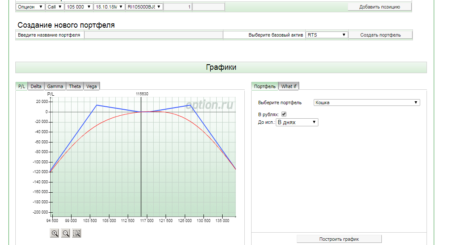Focus the portfolio name input field
The height and width of the screenshot is (245, 461).
[x=154, y=35]
